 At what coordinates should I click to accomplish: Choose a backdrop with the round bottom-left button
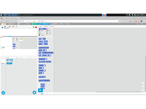click(3, 93)
